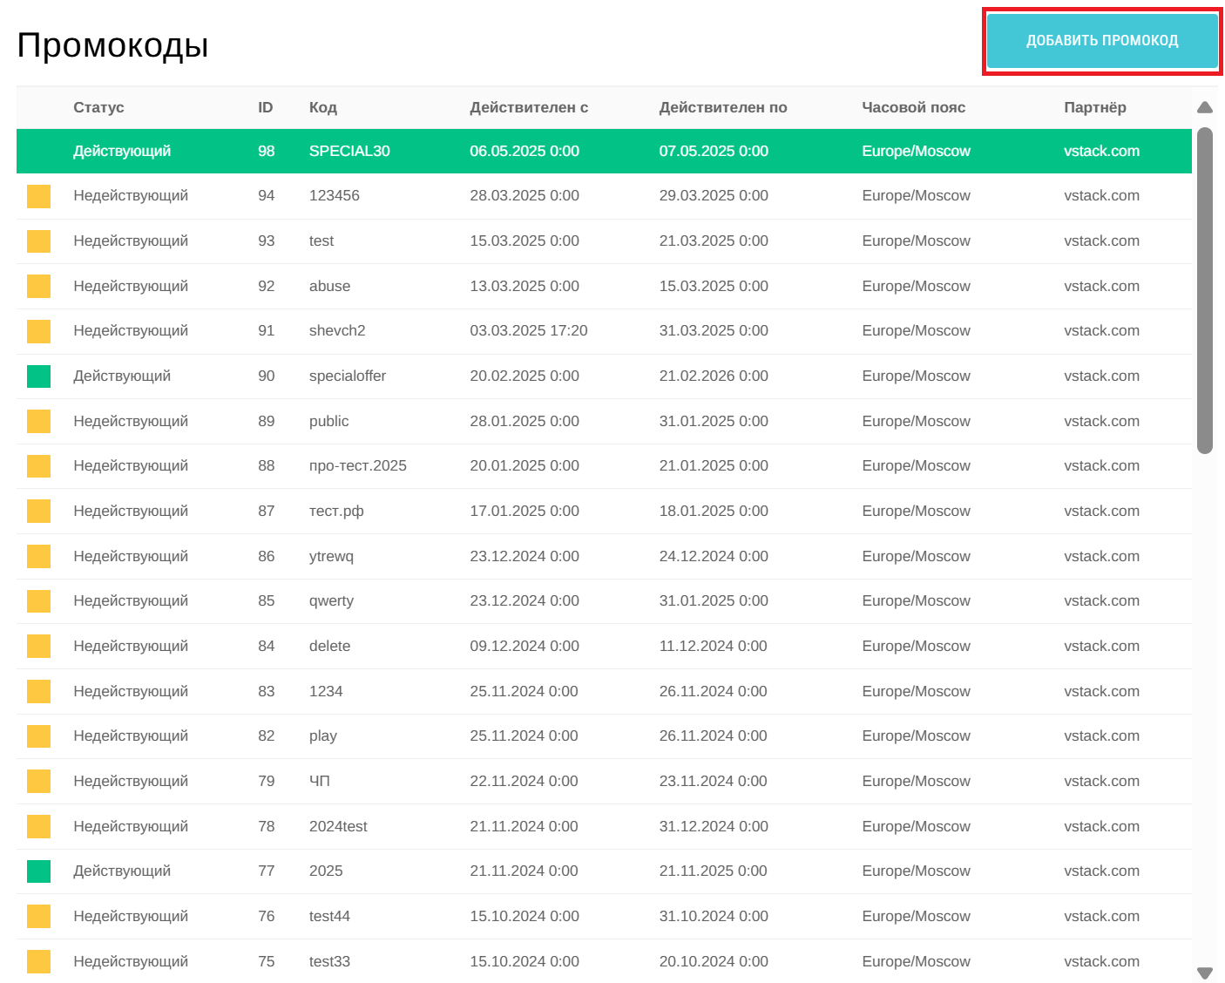Click end date 21.11.2025 0:00

coord(714,871)
